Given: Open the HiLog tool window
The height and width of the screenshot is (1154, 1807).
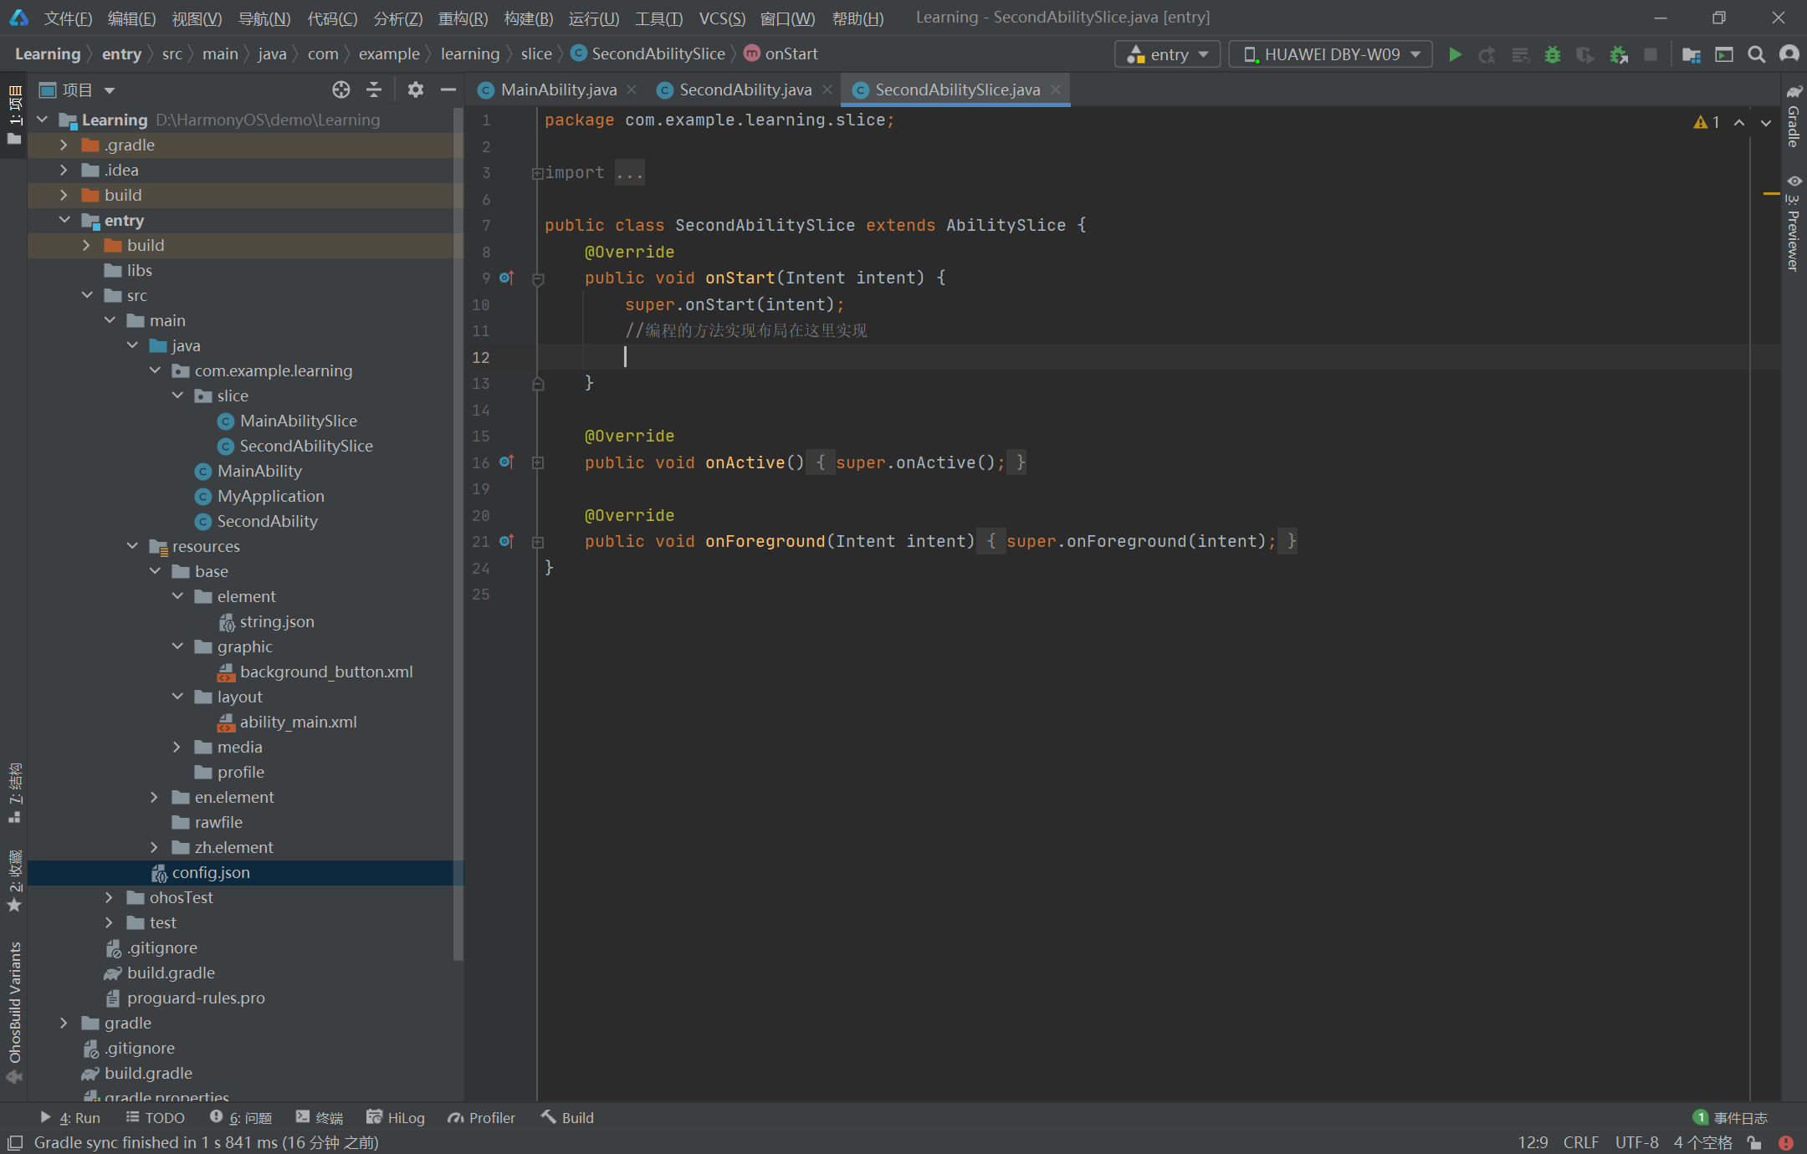Looking at the screenshot, I should click(x=397, y=1117).
